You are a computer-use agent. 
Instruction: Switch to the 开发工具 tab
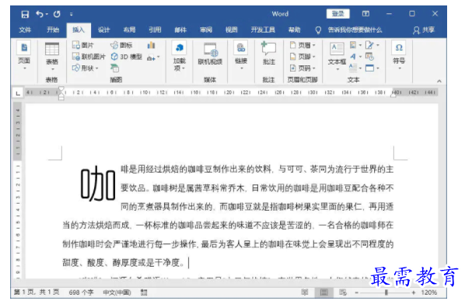click(x=263, y=30)
